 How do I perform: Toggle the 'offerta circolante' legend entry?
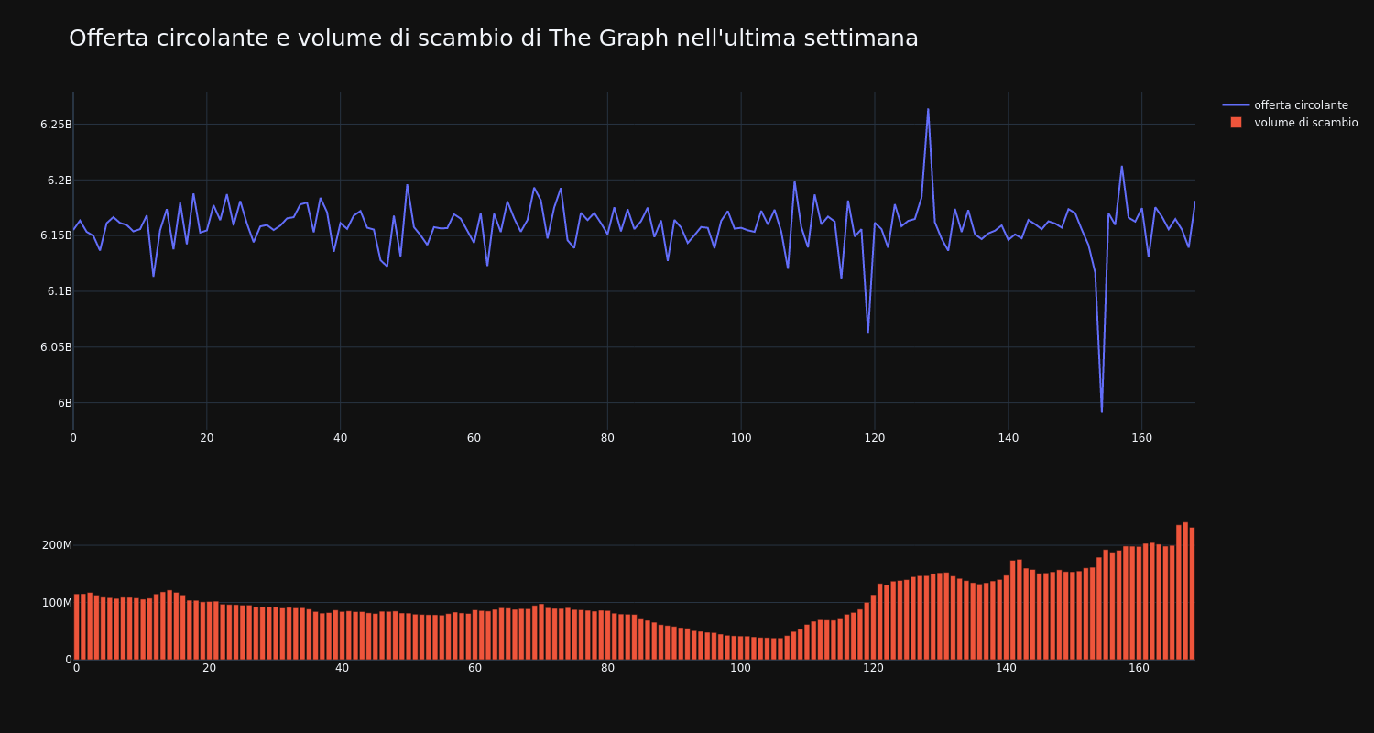tap(1290, 105)
